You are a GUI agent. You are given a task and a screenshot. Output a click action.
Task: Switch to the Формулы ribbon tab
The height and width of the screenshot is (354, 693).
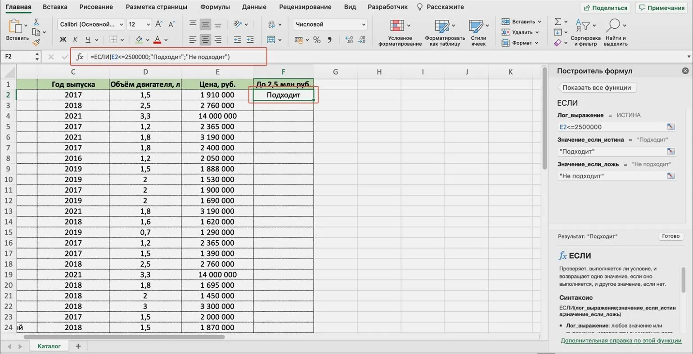click(215, 7)
